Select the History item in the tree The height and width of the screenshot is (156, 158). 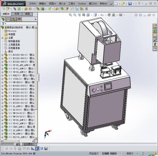point(12,31)
